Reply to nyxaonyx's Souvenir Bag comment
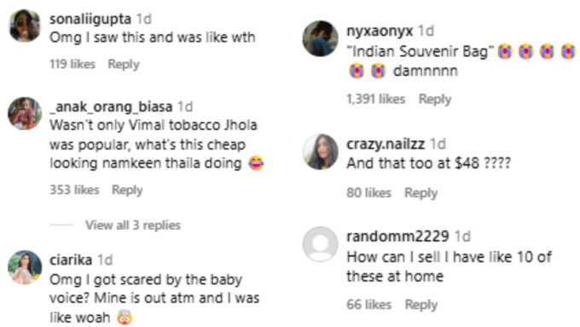 tap(435, 99)
